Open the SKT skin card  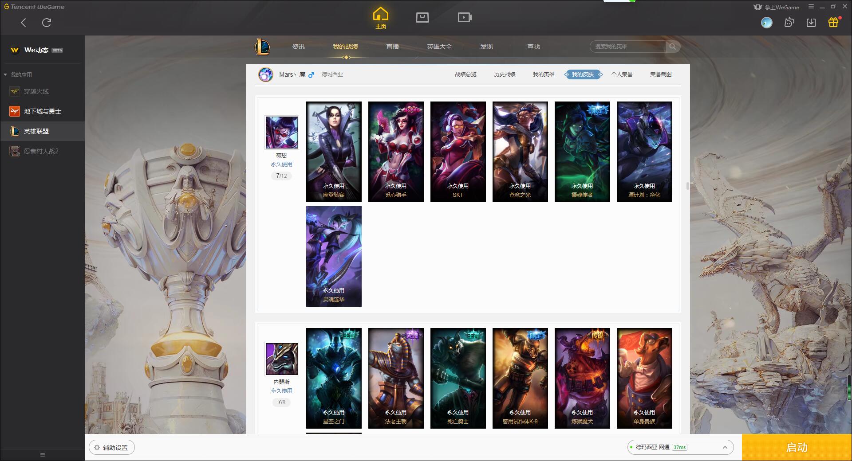pyautogui.click(x=458, y=152)
